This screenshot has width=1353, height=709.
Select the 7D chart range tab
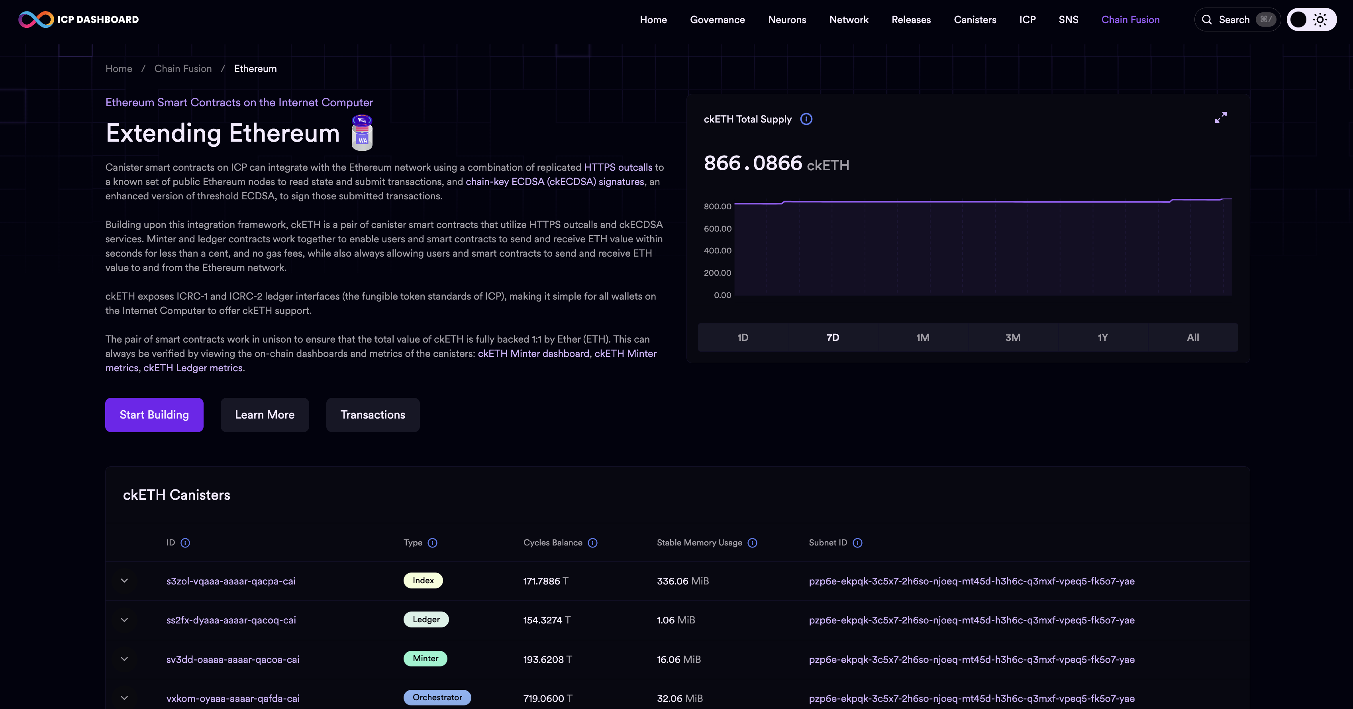point(833,337)
